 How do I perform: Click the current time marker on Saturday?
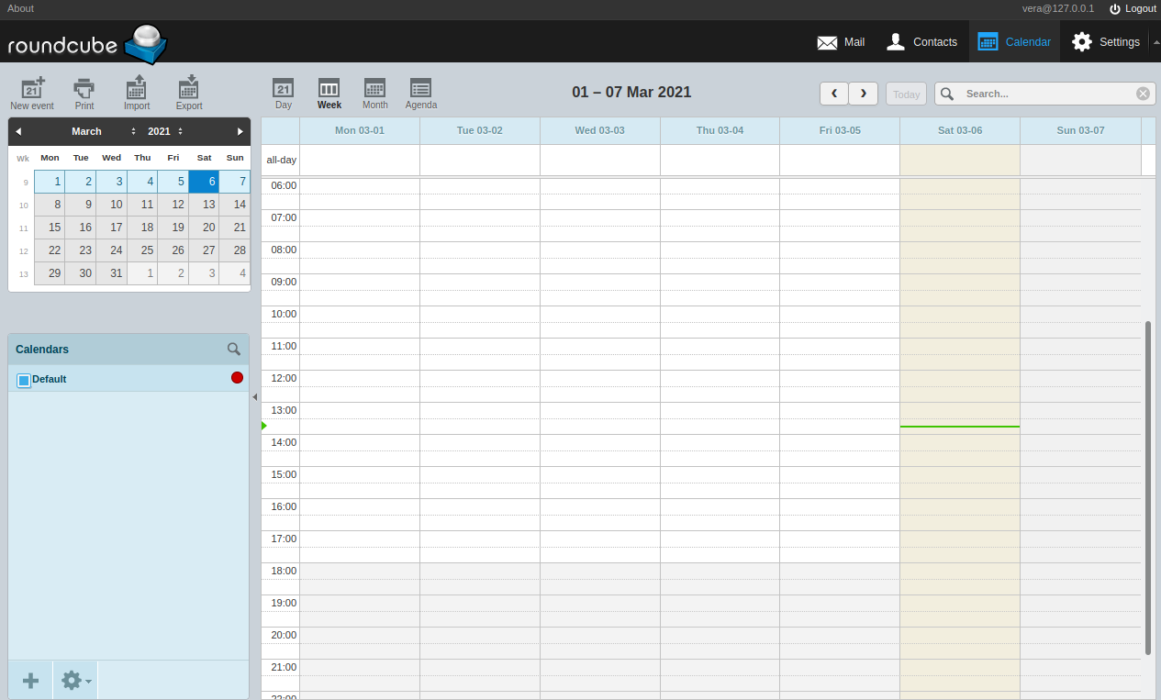tap(960, 427)
